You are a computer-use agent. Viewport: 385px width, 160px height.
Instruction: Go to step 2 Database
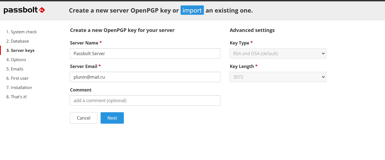[18, 41]
